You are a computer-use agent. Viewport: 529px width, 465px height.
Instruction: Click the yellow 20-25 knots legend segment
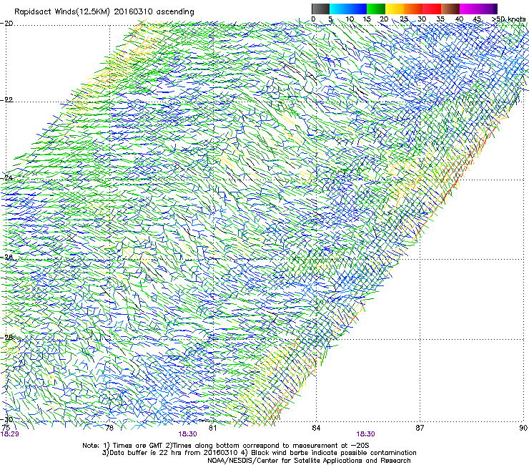click(395, 9)
